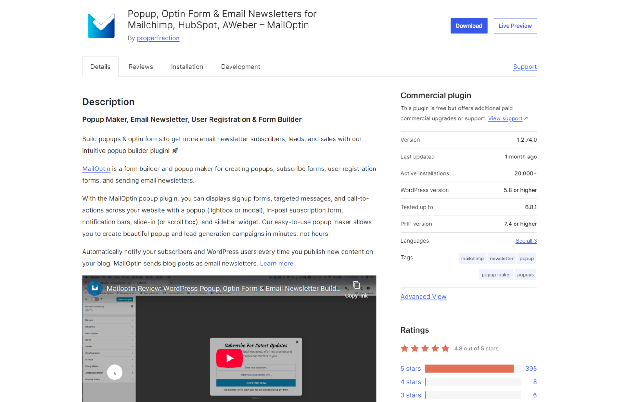The height and width of the screenshot is (402, 626).
Task: Open the Support link
Action: click(525, 67)
